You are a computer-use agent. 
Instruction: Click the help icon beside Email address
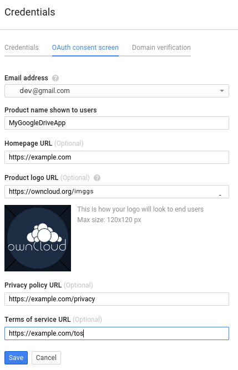click(x=55, y=78)
